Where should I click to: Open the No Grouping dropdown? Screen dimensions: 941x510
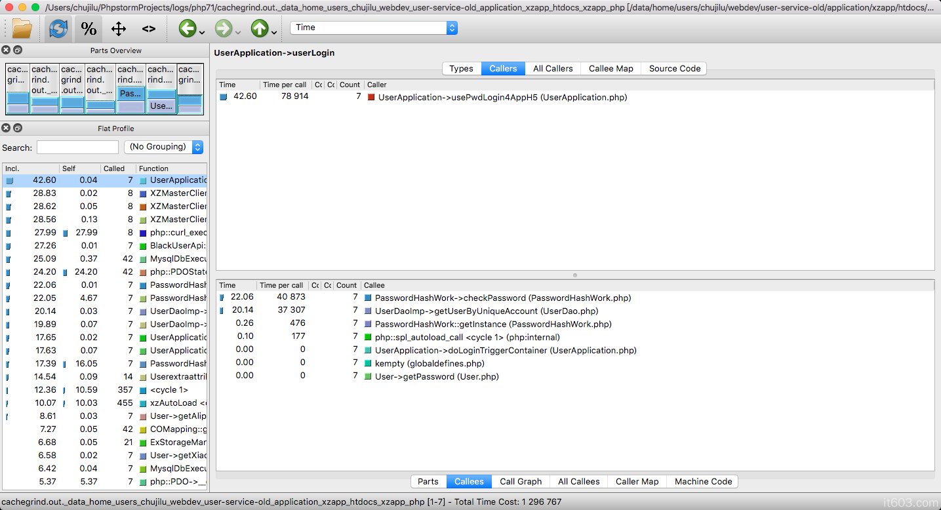tap(163, 147)
